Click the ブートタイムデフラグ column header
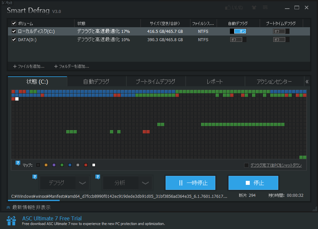The width and height of the screenshot is (318, 229). [x=281, y=23]
